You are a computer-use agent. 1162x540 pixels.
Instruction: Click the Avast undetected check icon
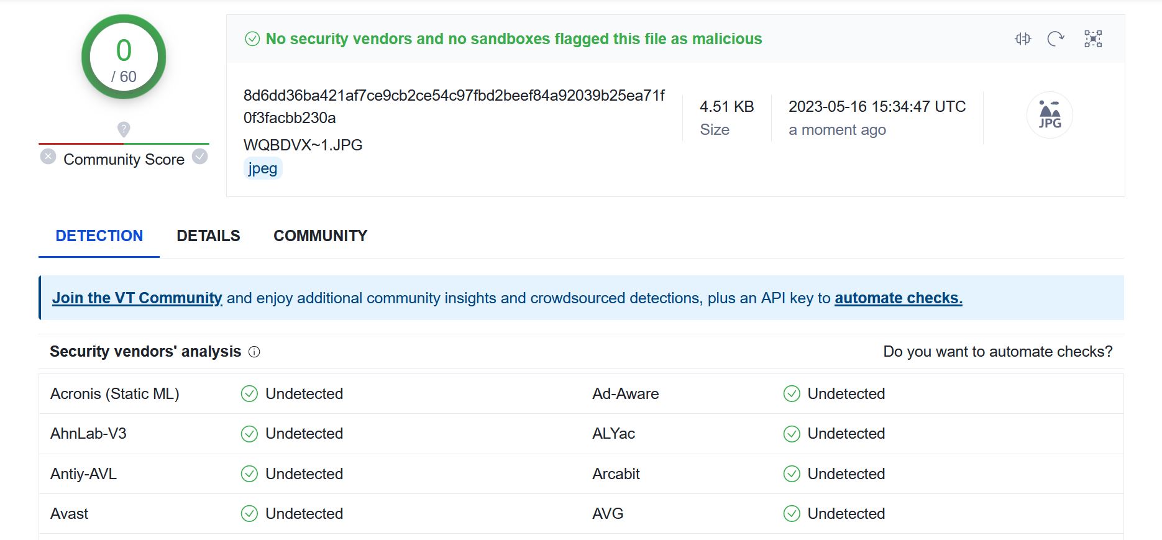coord(249,514)
